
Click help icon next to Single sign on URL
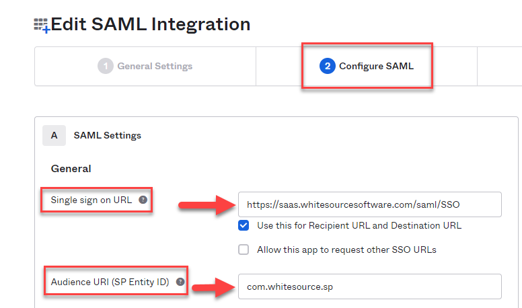click(x=143, y=200)
